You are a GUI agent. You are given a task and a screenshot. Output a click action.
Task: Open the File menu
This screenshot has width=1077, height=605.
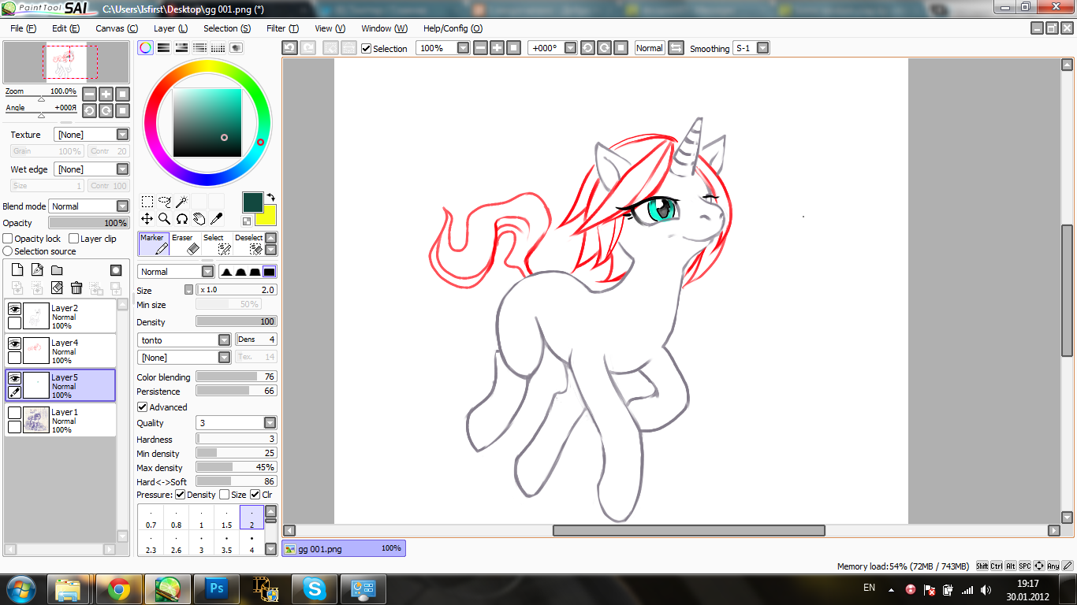click(24, 28)
